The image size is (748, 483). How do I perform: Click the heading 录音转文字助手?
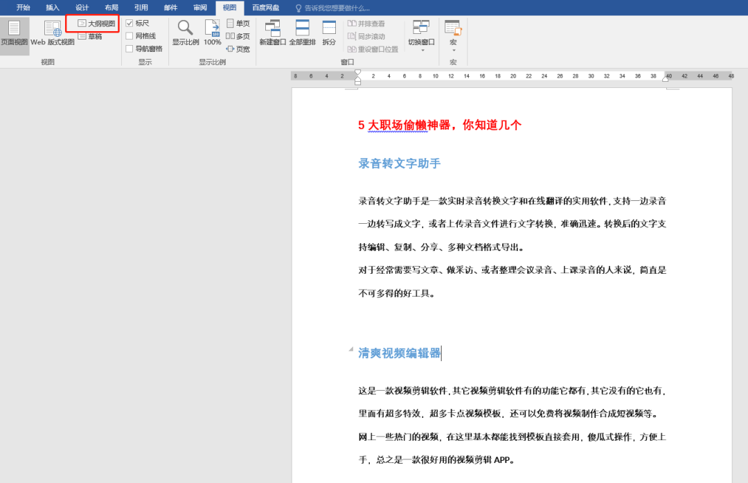point(400,164)
